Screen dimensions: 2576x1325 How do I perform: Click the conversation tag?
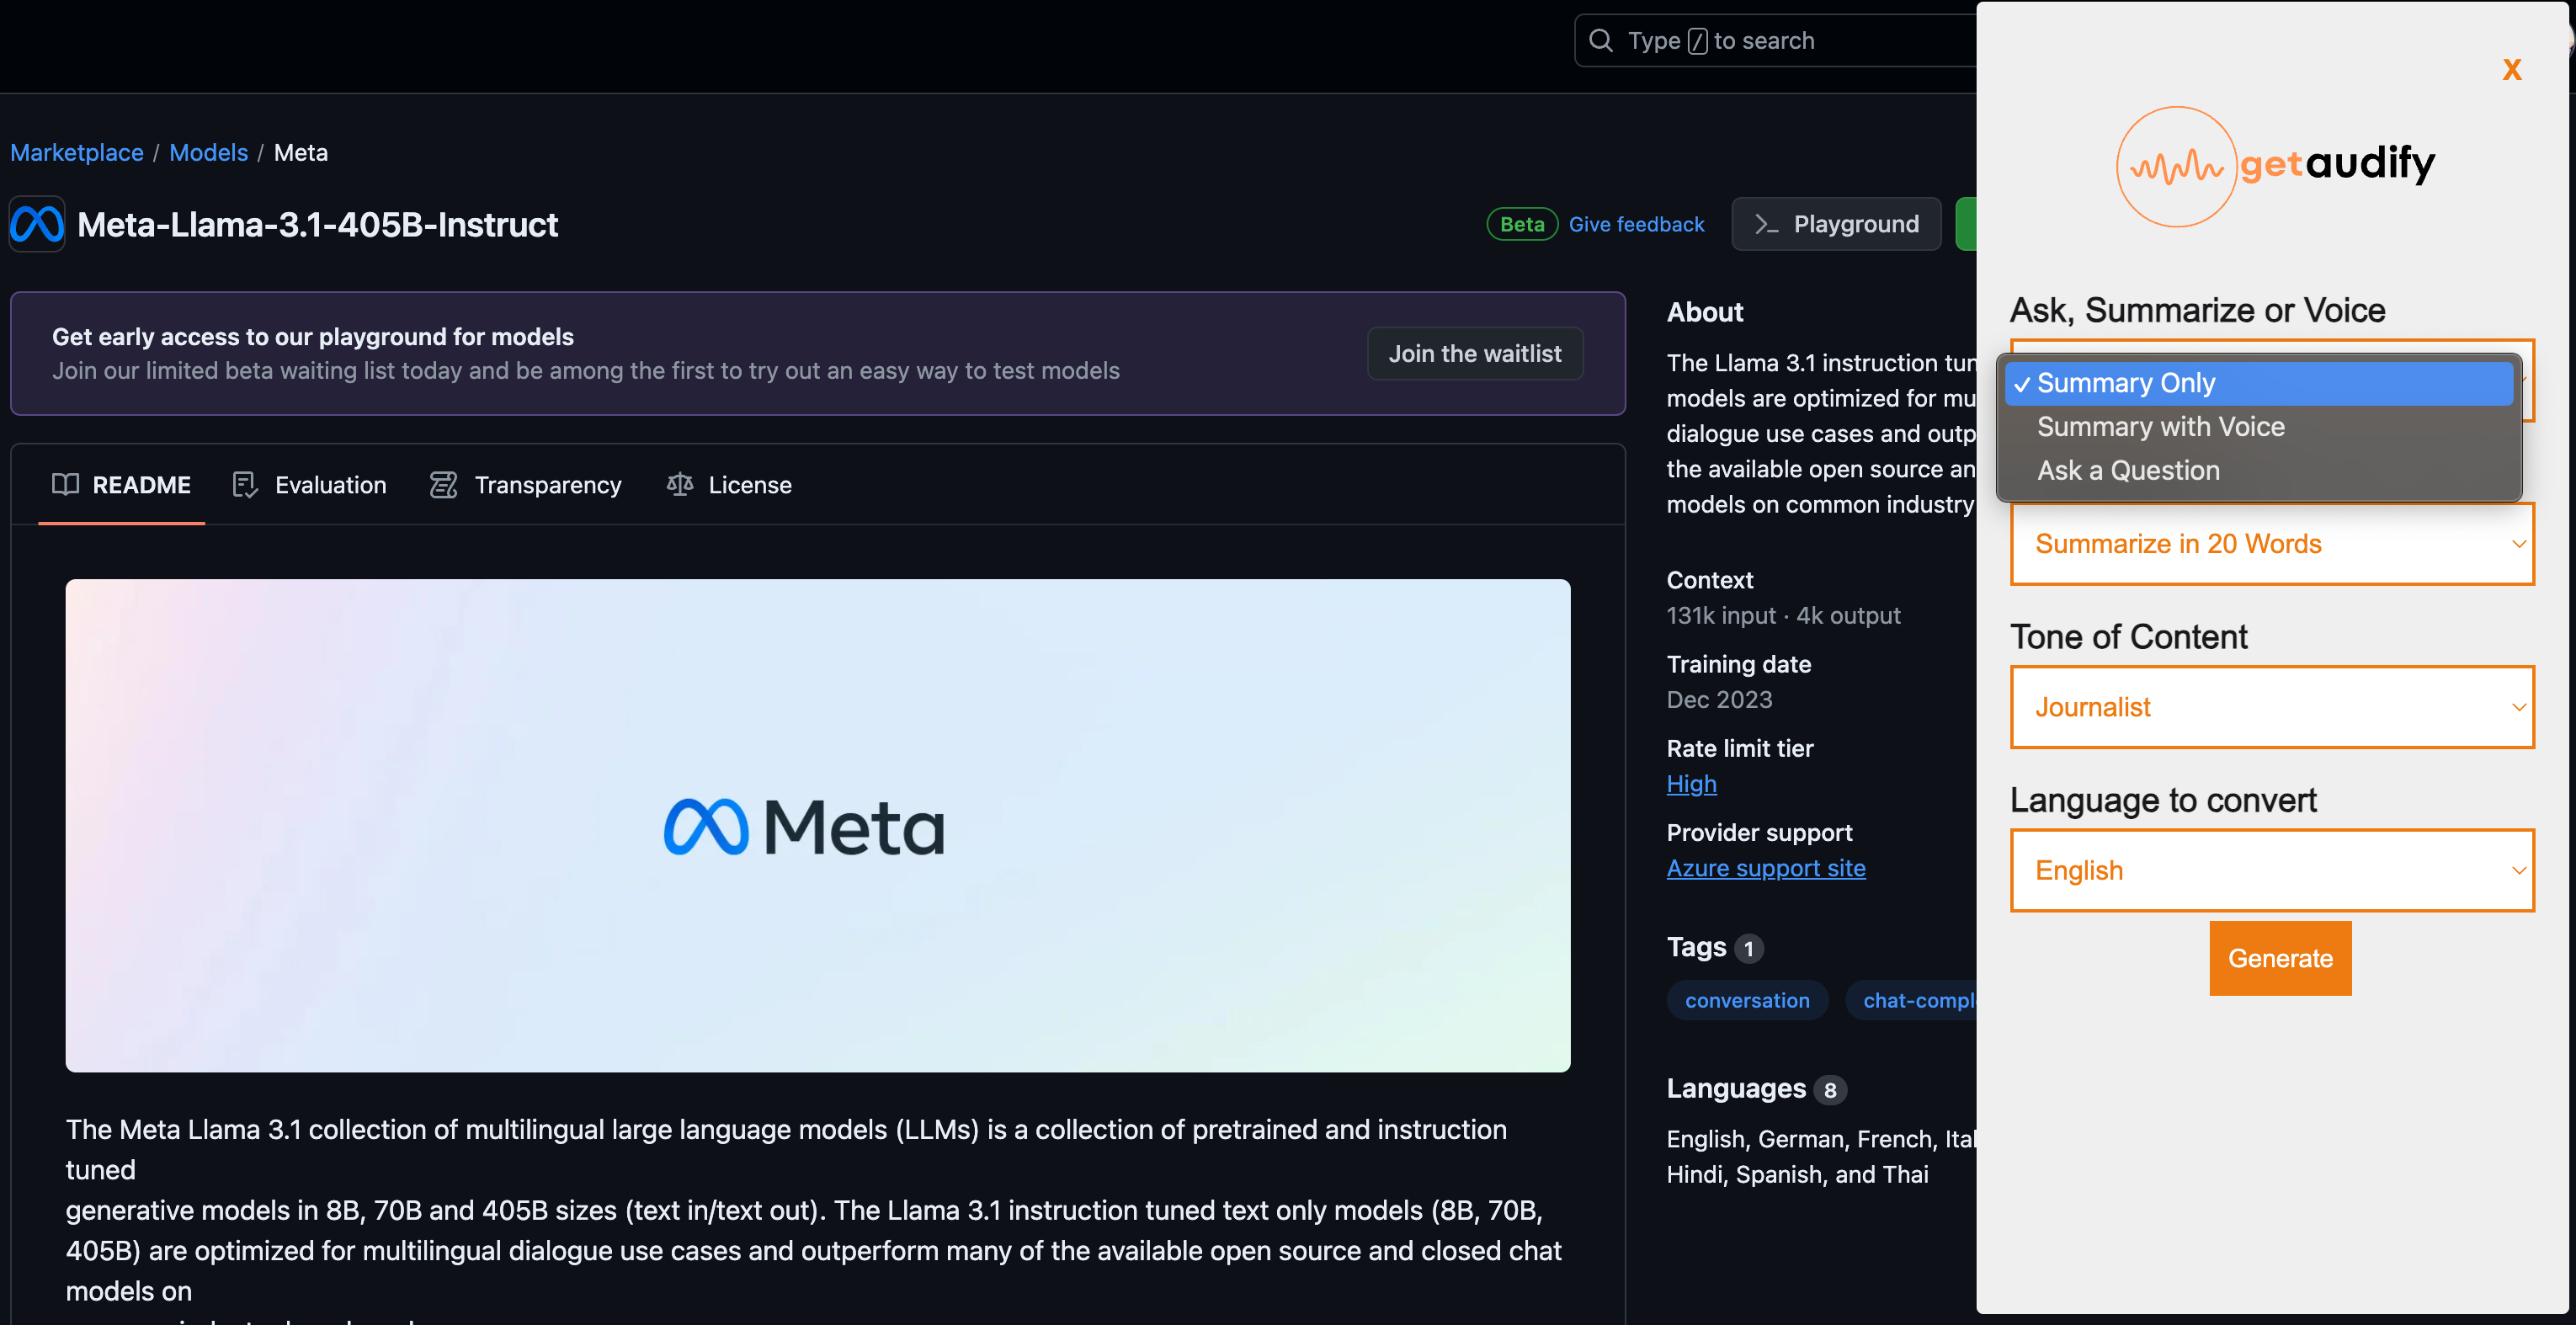(x=1747, y=1000)
